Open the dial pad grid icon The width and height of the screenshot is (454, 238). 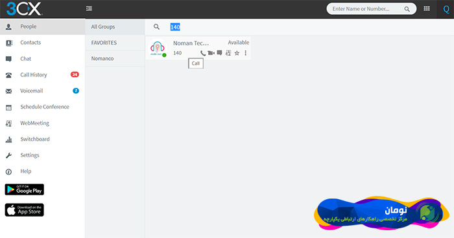pyautogui.click(x=427, y=8)
